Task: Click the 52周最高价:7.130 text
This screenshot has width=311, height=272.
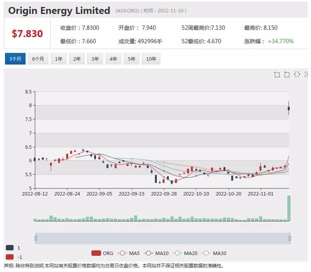Action: click(x=203, y=28)
